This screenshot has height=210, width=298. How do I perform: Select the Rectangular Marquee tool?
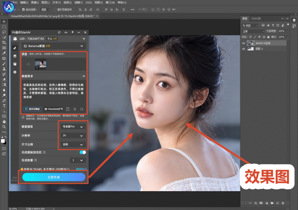click(x=4, y=27)
